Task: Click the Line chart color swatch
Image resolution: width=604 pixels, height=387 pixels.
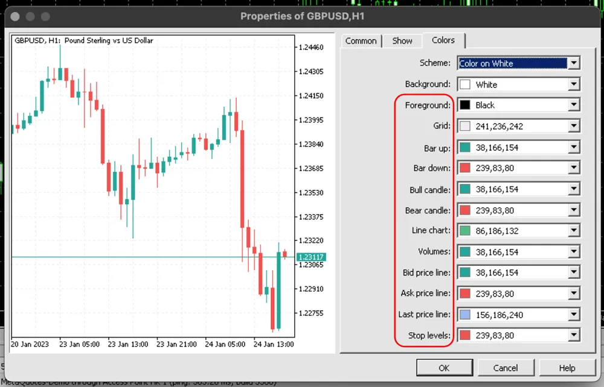Action: tap(465, 230)
